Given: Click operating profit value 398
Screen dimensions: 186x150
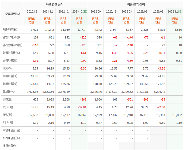Looking at the screenshot, I should (99, 37).
